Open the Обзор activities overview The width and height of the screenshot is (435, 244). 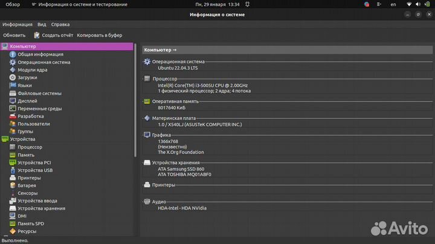12,4
